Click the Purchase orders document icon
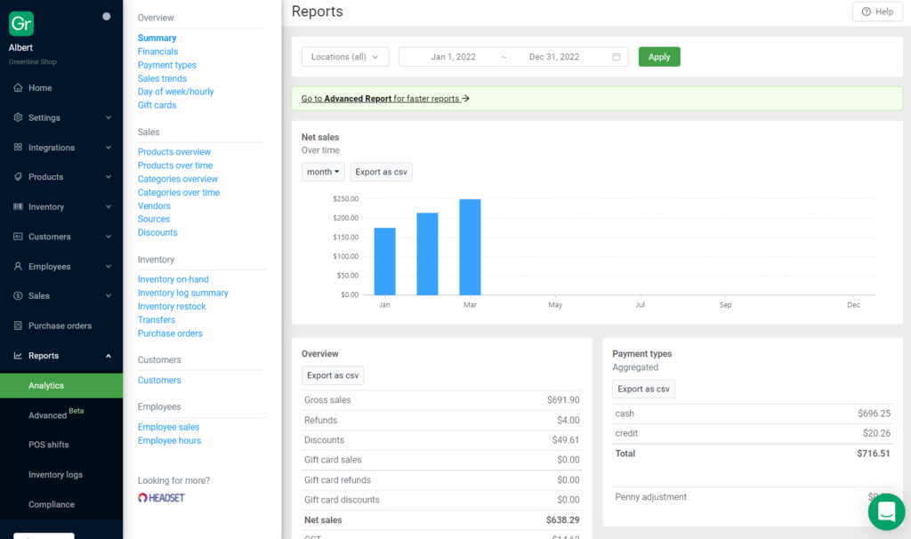The image size is (911, 539). [x=18, y=326]
